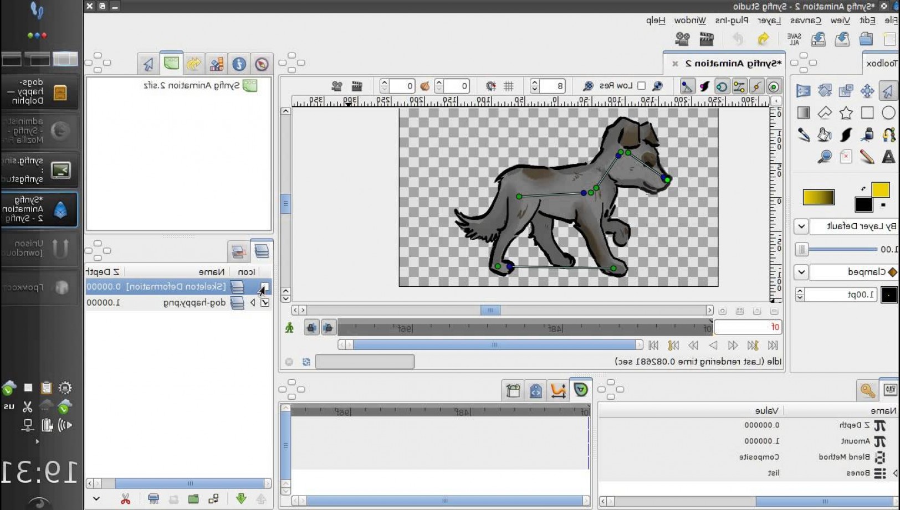The height and width of the screenshot is (510, 900).
Task: Select the Gradient tool
Action: coord(804,112)
